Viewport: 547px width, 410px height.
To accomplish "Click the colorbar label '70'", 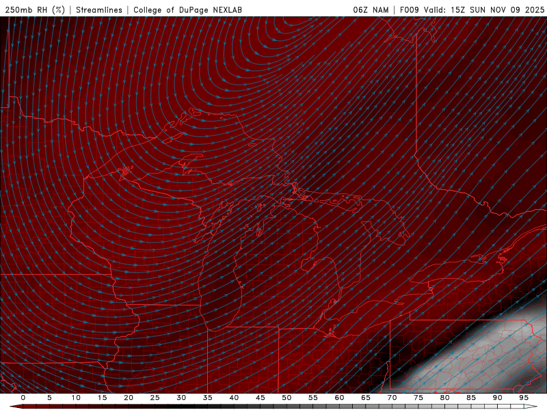I will [x=392, y=398].
